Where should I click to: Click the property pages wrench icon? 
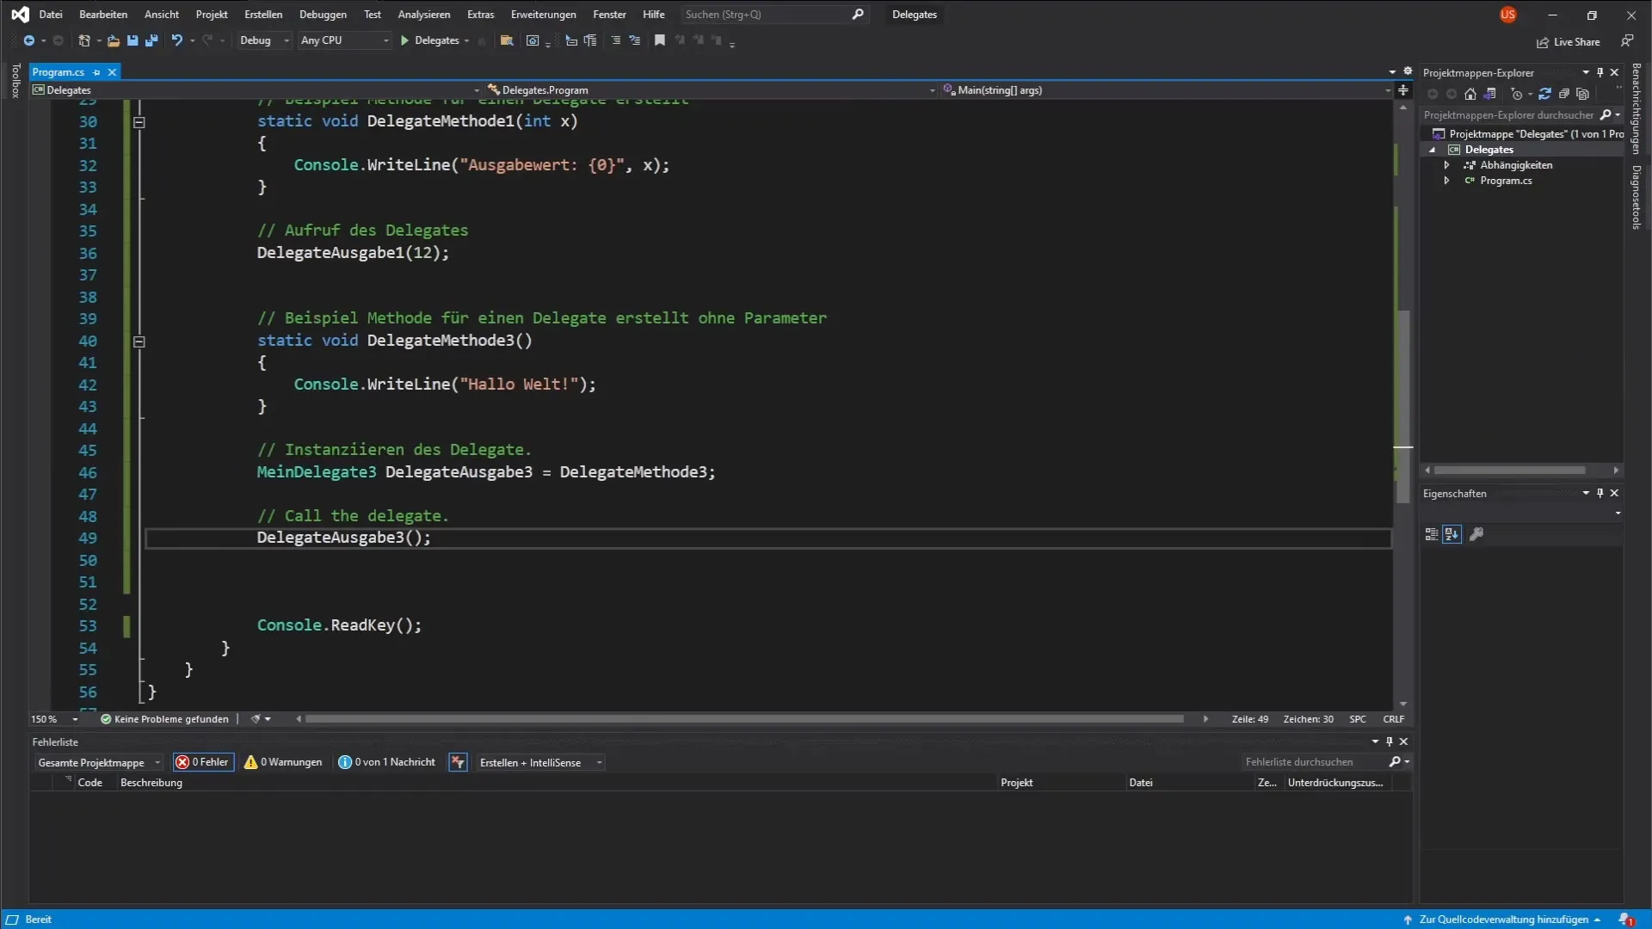pyautogui.click(x=1476, y=534)
